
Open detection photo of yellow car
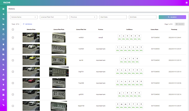coord(31,60)
